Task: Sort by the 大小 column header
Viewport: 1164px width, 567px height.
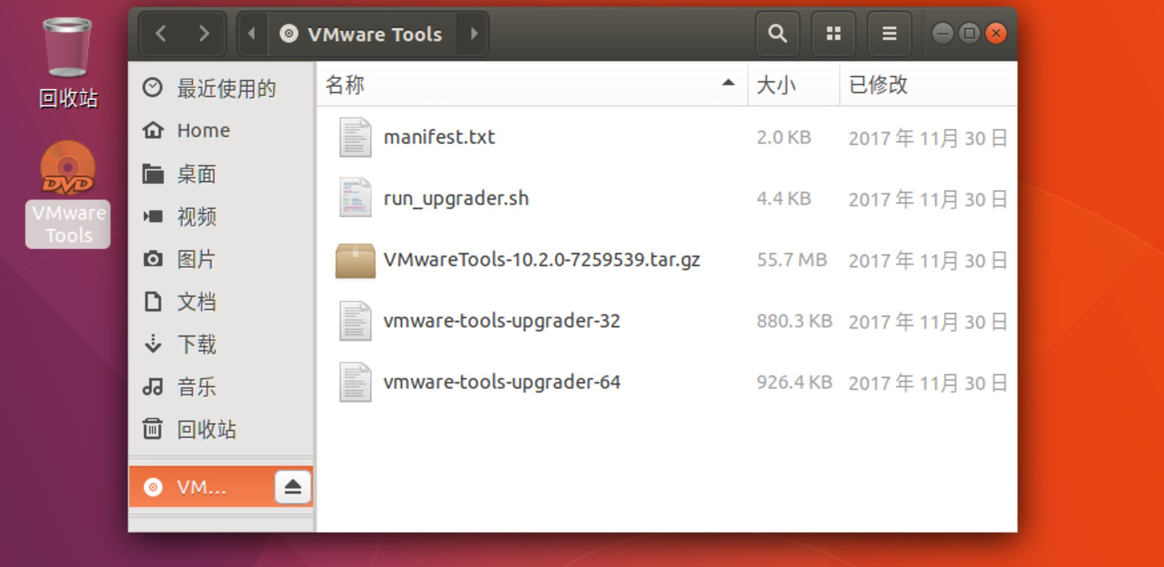Action: [x=793, y=85]
